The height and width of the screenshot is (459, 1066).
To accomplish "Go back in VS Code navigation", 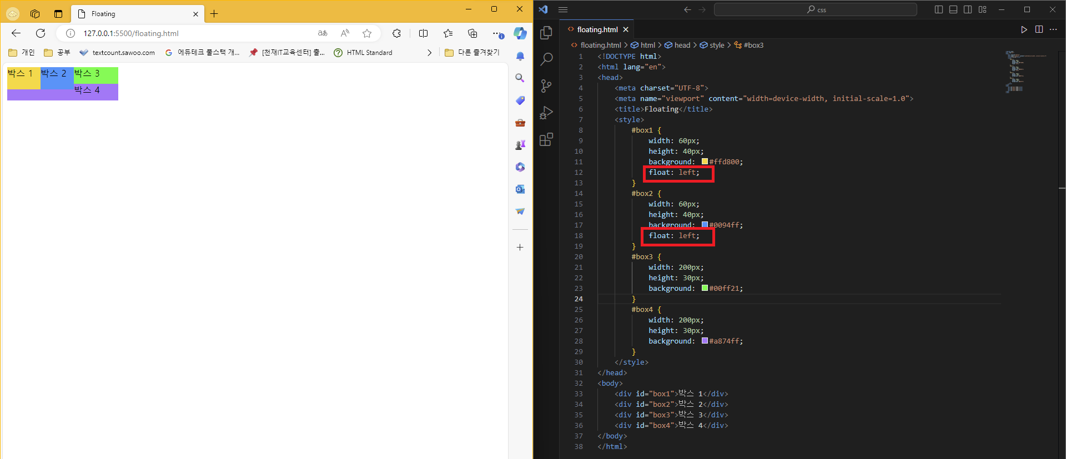I will coord(687,9).
